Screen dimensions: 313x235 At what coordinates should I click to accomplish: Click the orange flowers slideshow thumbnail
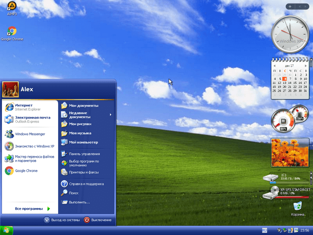(290, 152)
